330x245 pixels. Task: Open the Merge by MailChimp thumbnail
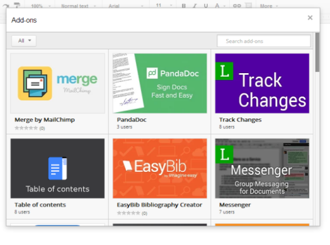pyautogui.click(x=58, y=84)
